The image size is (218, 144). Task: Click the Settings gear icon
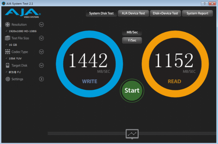[x=8, y=79]
